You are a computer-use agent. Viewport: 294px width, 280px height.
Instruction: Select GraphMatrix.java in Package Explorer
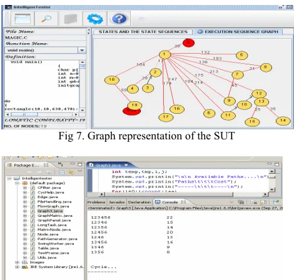pyautogui.click(x=55, y=216)
